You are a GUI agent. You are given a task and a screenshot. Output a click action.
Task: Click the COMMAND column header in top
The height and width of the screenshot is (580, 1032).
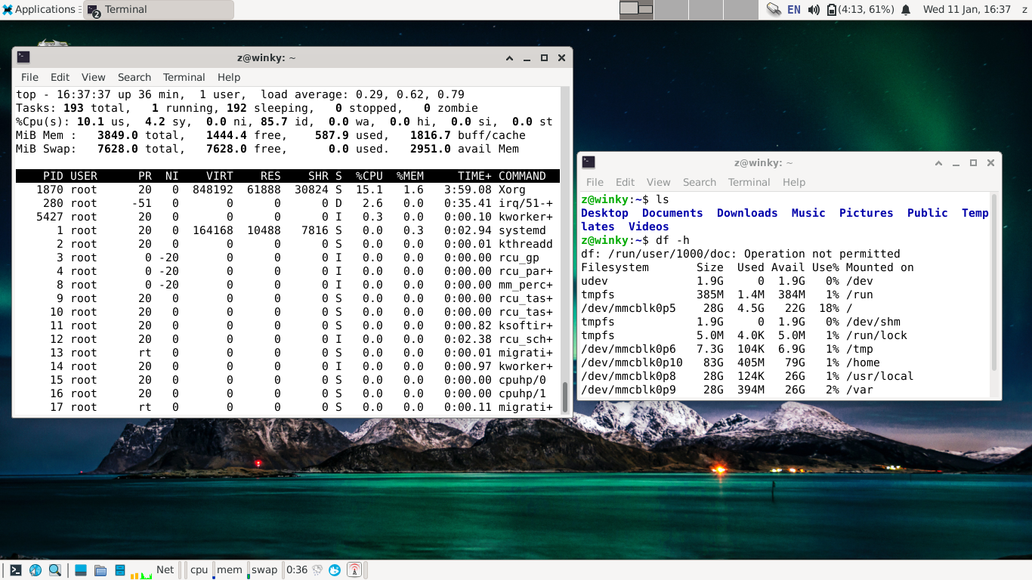point(522,176)
